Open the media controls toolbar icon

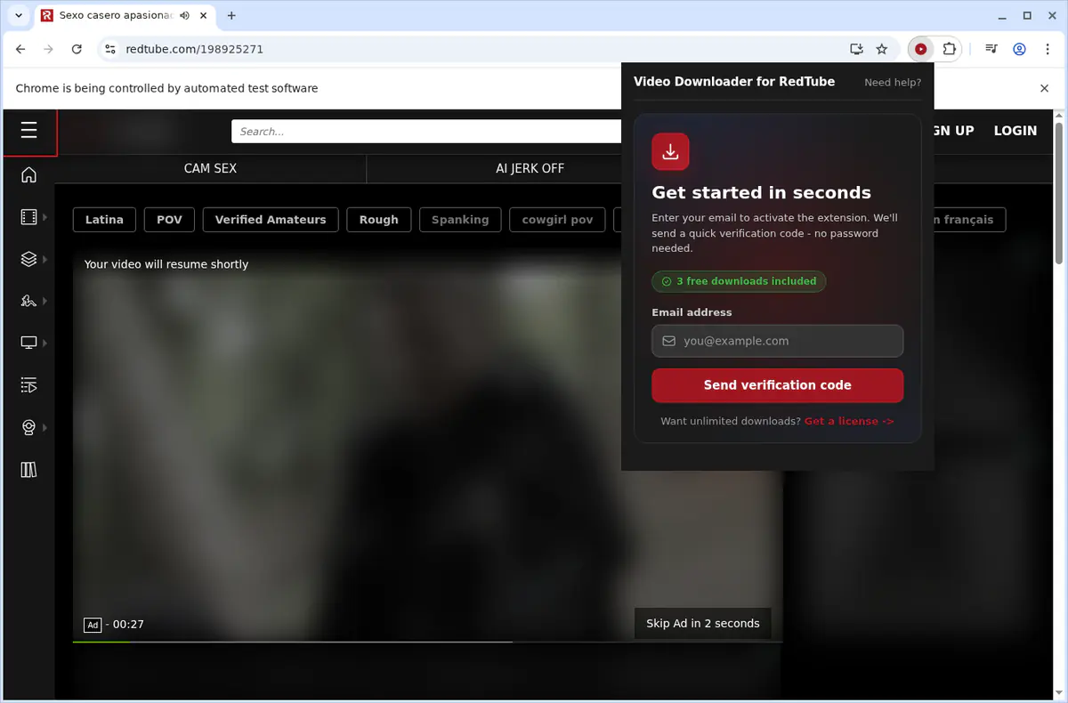[x=991, y=50]
